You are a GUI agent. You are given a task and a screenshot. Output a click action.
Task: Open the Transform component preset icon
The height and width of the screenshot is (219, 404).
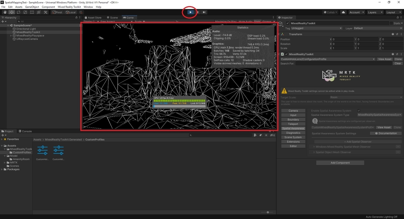[397, 34]
